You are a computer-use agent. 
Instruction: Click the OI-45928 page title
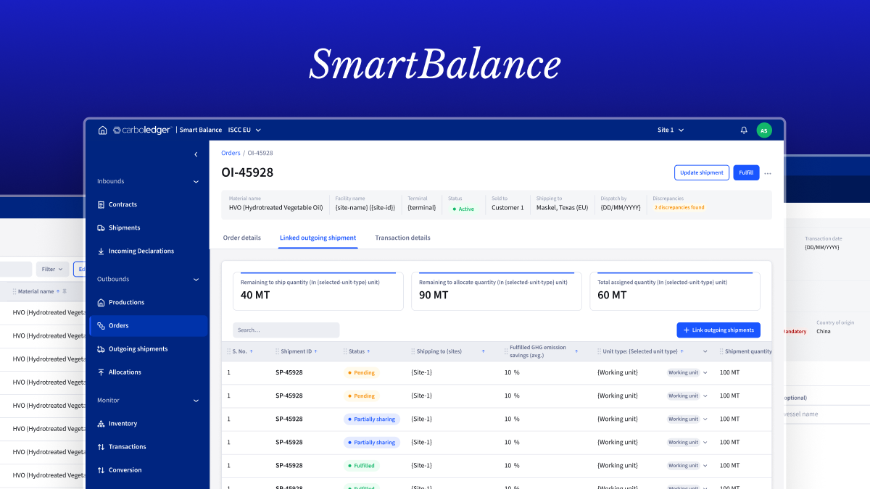[247, 172]
